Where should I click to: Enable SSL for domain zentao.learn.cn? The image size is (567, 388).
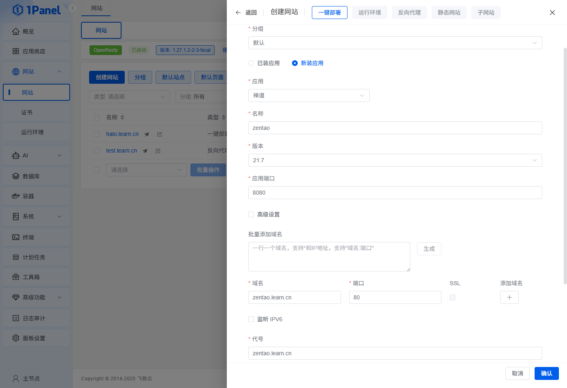[452, 297]
